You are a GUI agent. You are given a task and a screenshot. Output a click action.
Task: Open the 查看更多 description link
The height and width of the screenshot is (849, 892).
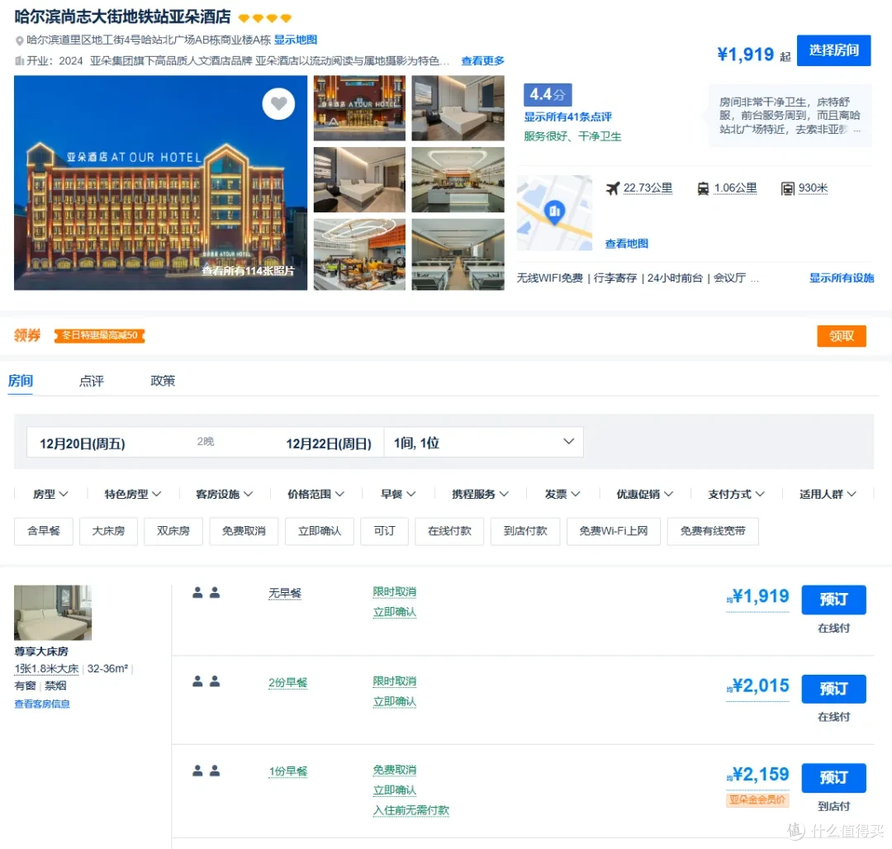482,61
